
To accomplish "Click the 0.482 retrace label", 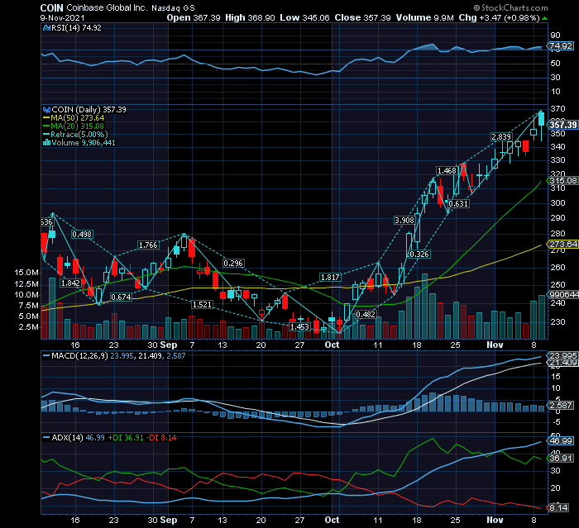I will pyautogui.click(x=366, y=314).
